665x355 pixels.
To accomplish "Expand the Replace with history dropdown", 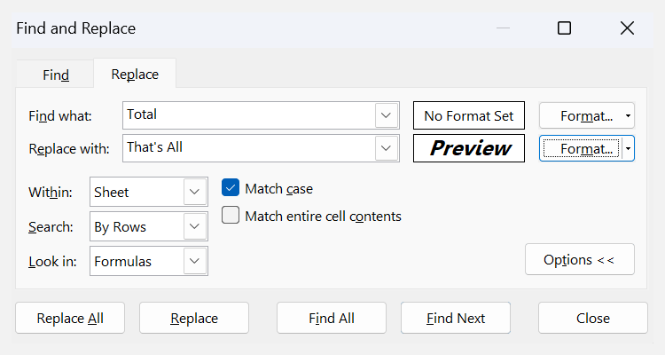I will (386, 148).
